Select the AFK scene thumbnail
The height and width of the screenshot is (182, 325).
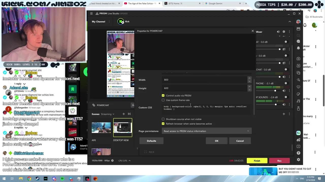101,128
